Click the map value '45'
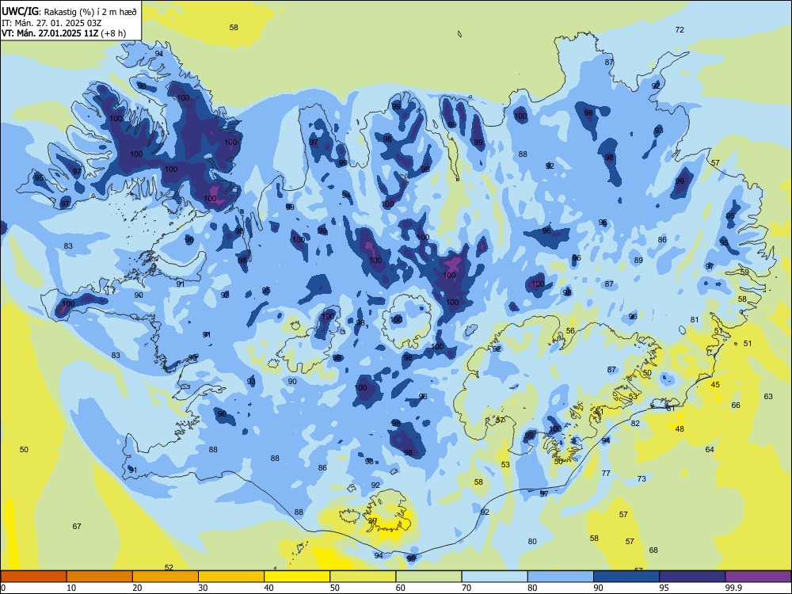Image resolution: width=792 pixels, height=594 pixels. [715, 385]
